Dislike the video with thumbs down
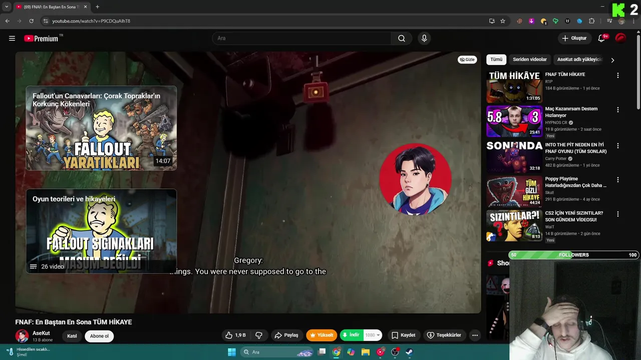 tap(259, 335)
